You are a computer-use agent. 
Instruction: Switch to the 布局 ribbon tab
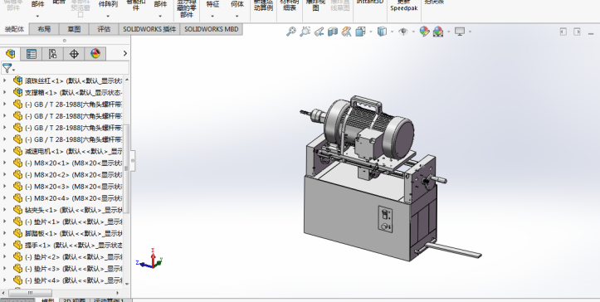pos(44,29)
